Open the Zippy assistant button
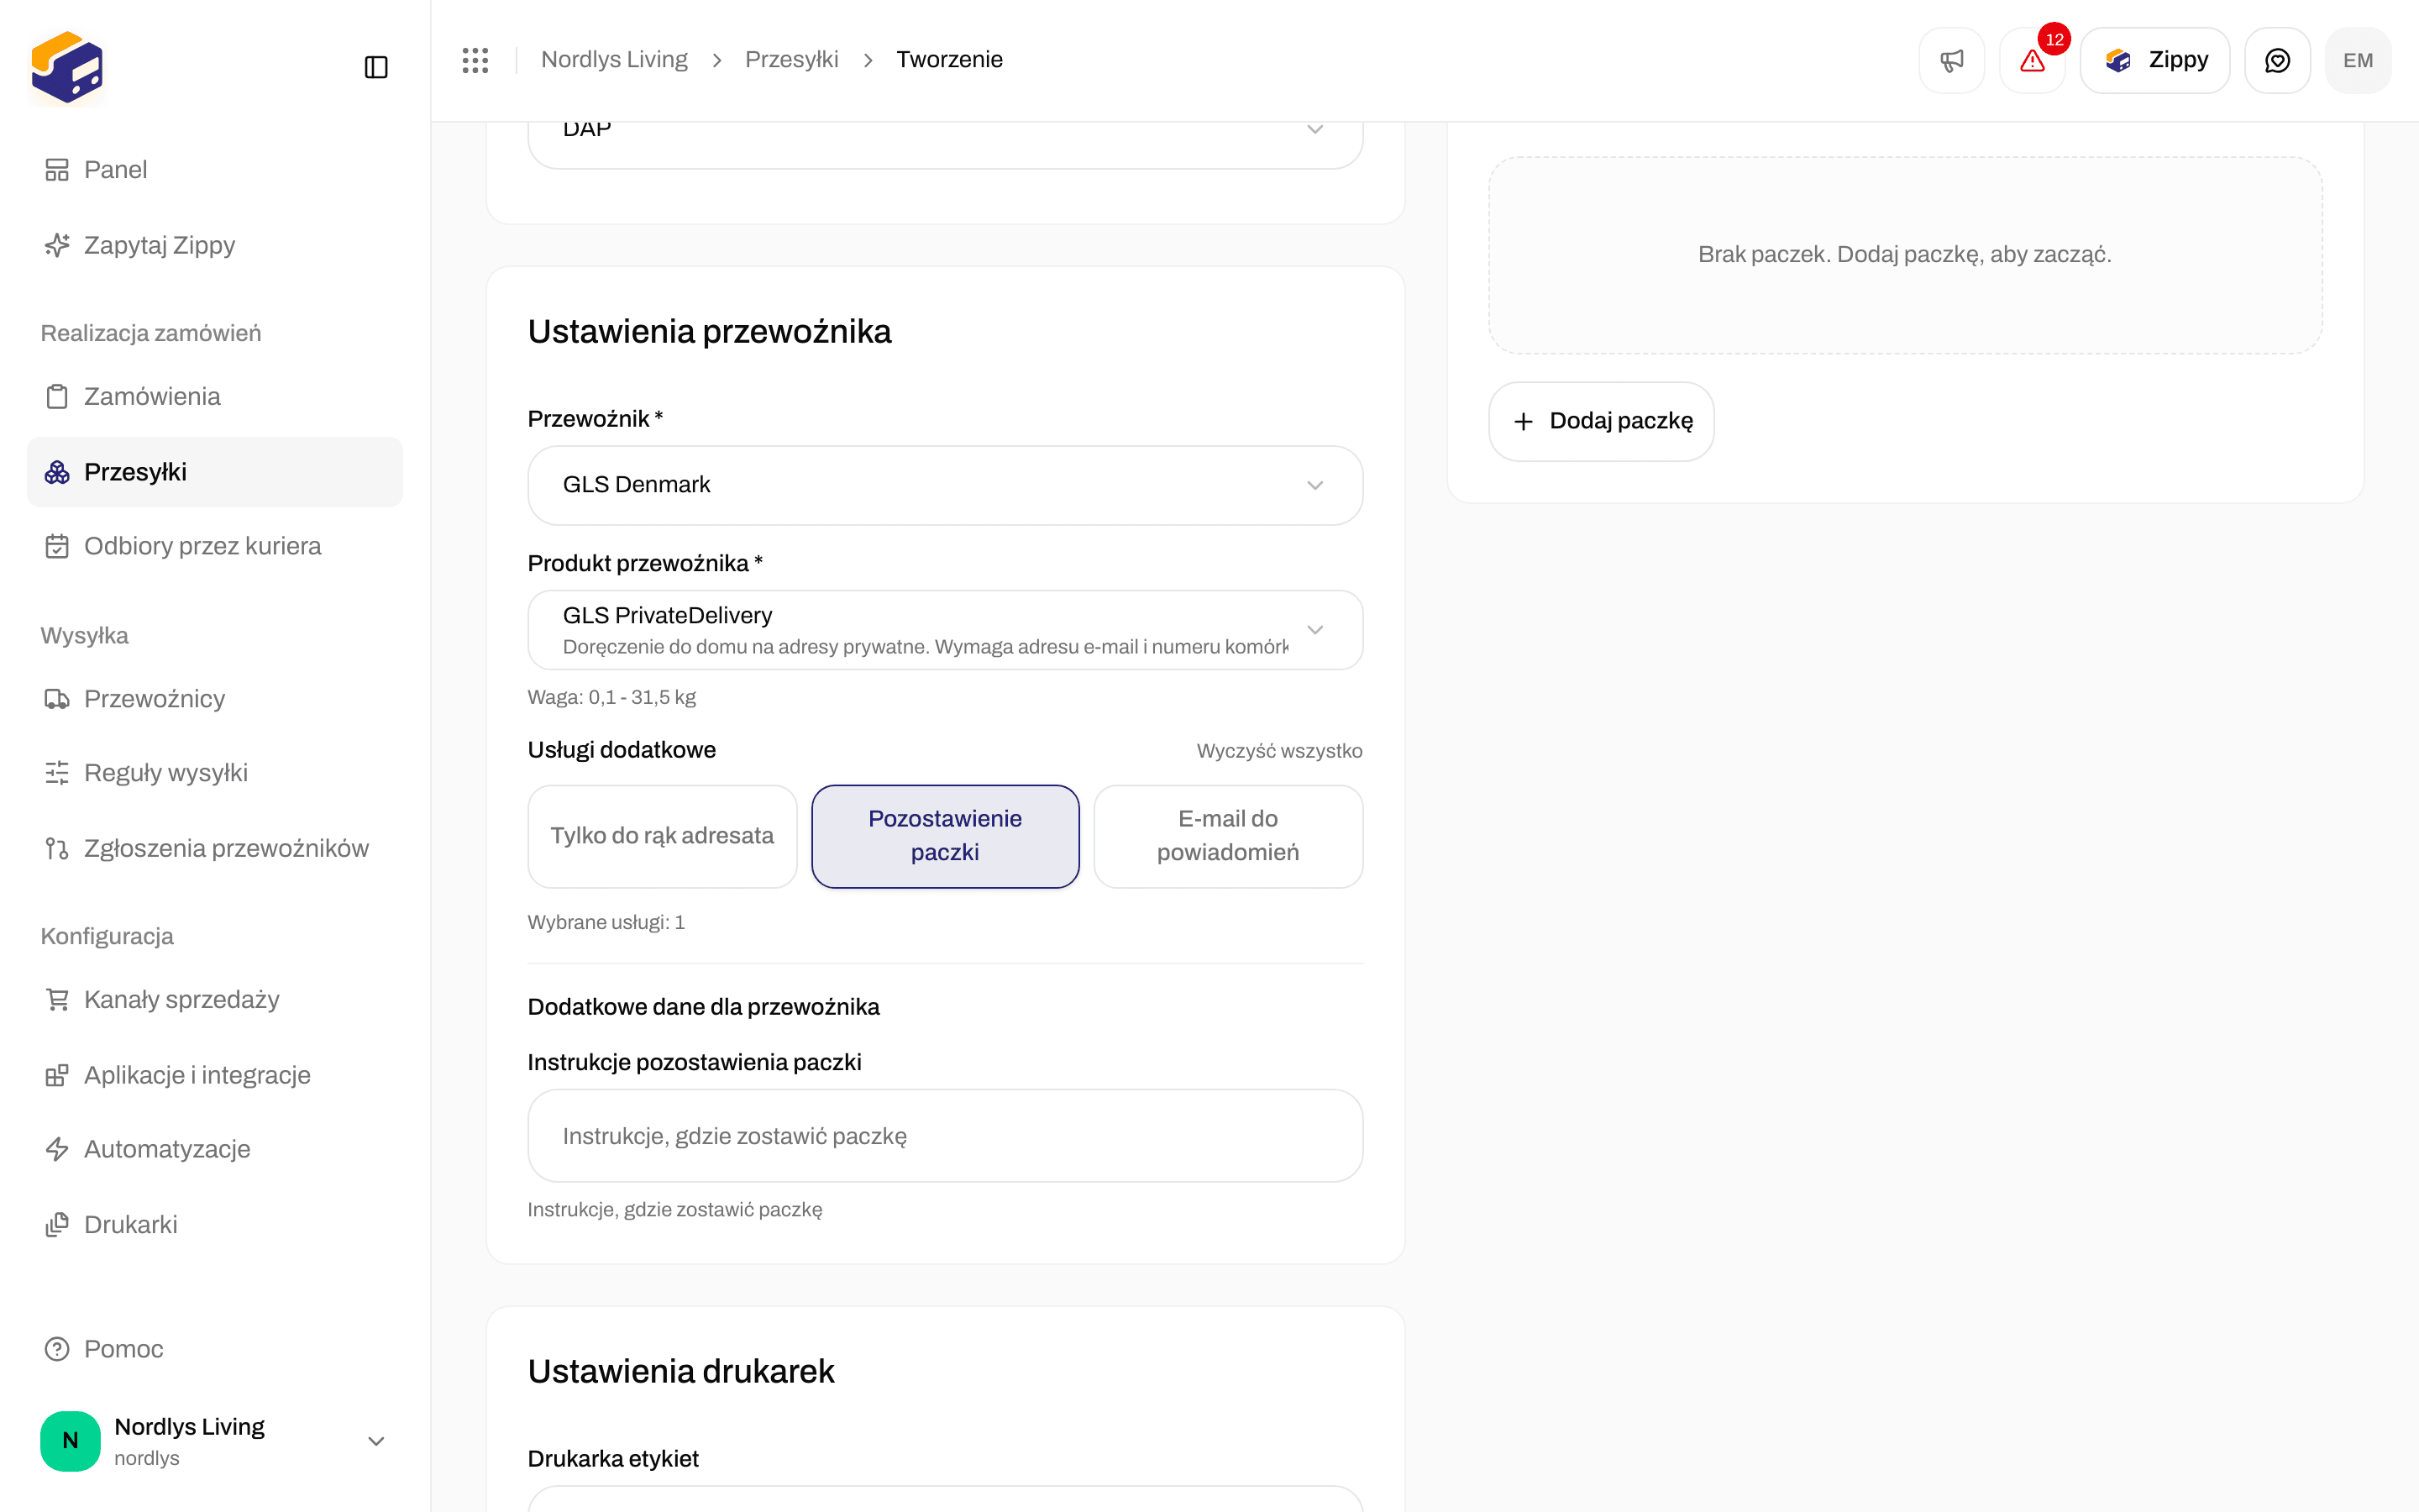 coord(2155,60)
